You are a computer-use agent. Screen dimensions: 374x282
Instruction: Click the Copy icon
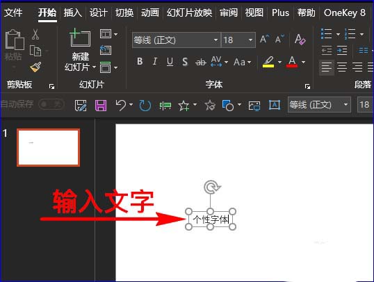click(35, 51)
